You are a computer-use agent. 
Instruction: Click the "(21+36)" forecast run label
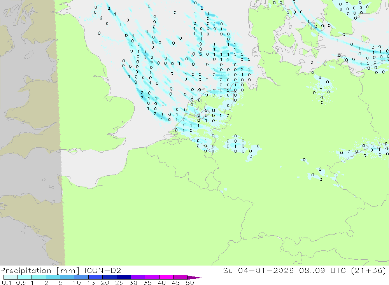coord(369,270)
